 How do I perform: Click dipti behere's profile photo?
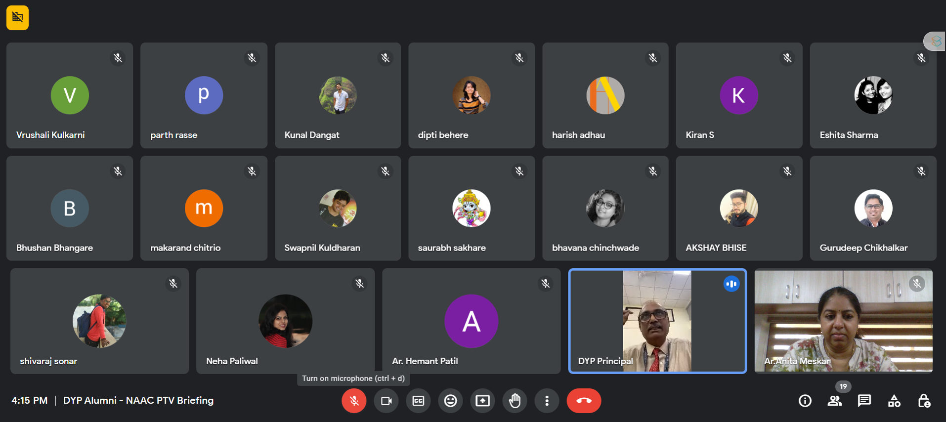pyautogui.click(x=472, y=95)
